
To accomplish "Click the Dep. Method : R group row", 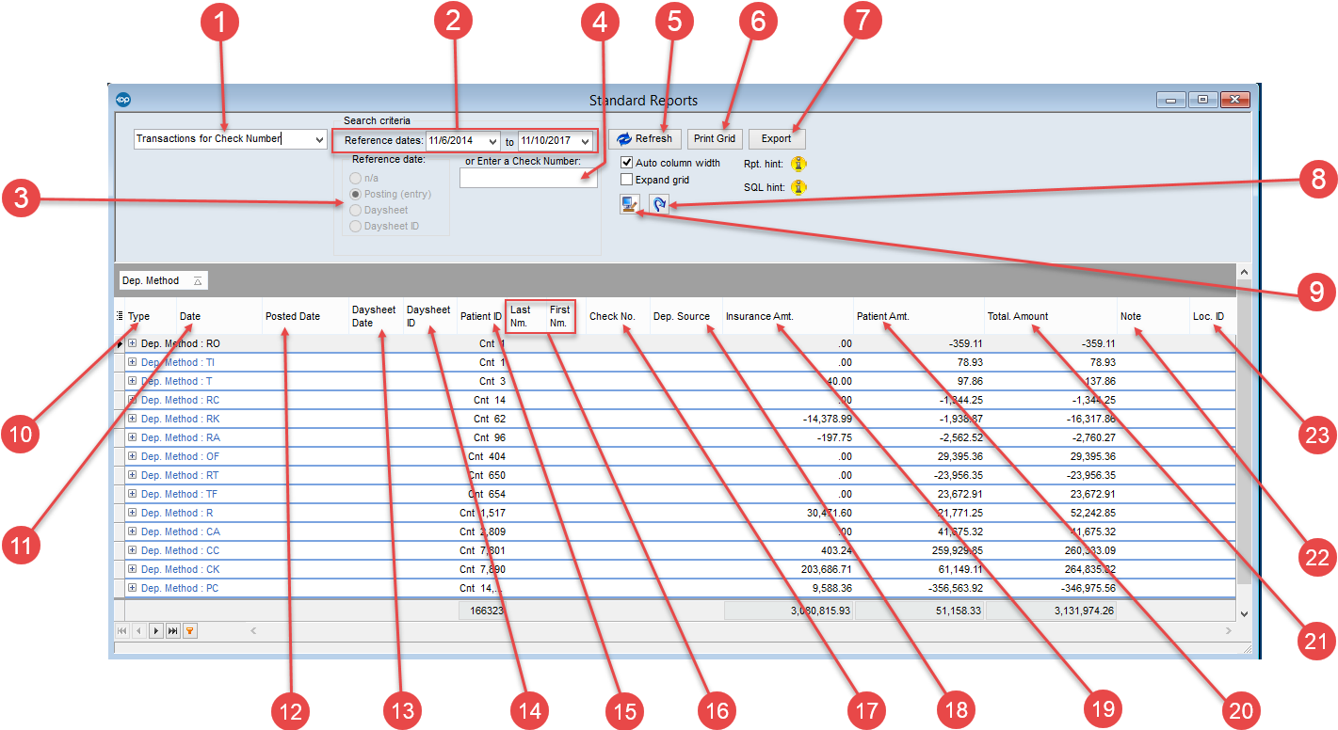I will (679, 513).
